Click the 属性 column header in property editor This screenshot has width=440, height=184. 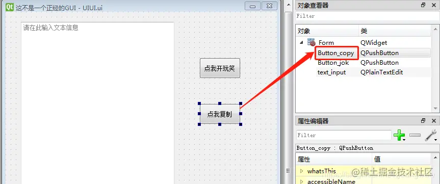(334, 160)
